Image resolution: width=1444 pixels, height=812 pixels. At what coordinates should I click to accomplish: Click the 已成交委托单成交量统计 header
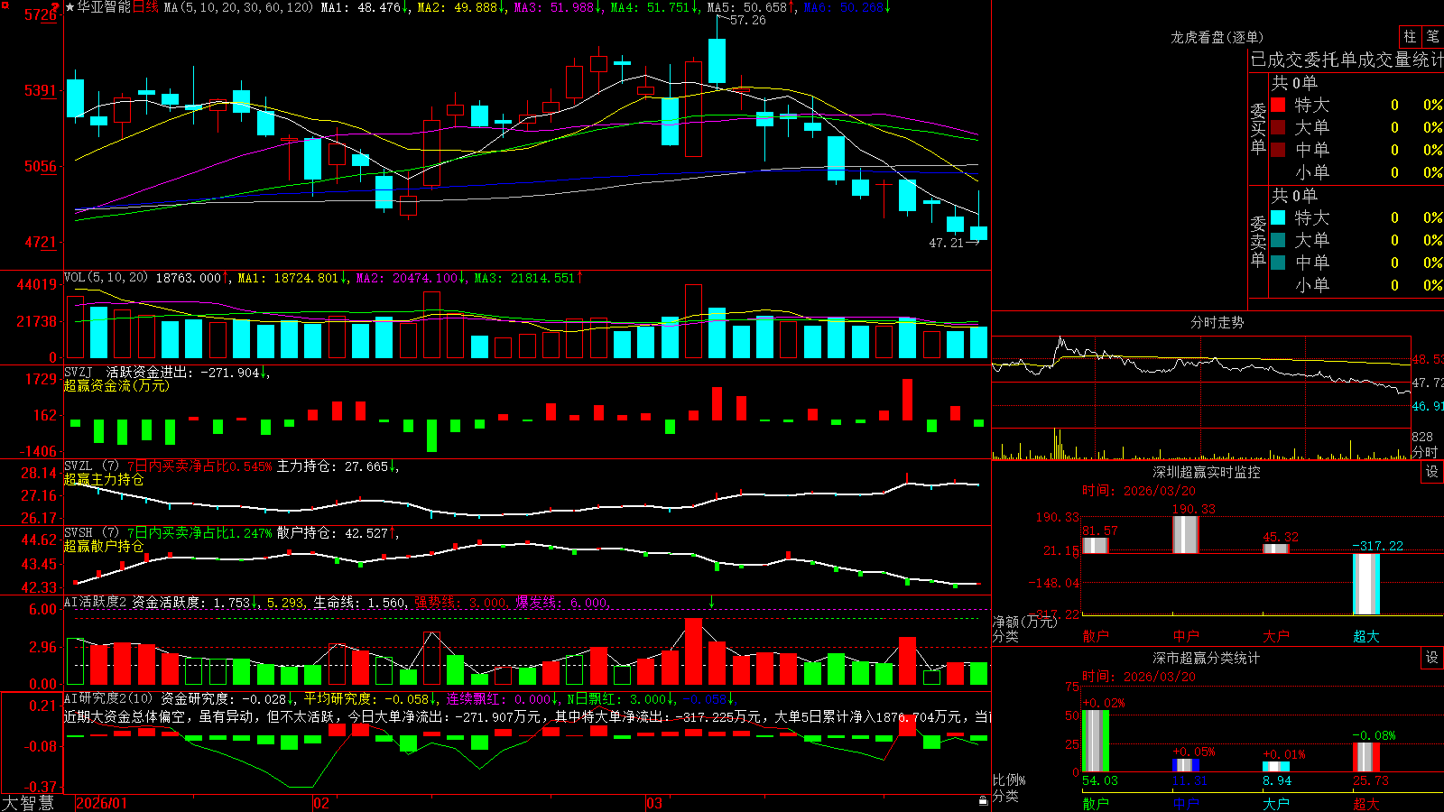pyautogui.click(x=1347, y=60)
